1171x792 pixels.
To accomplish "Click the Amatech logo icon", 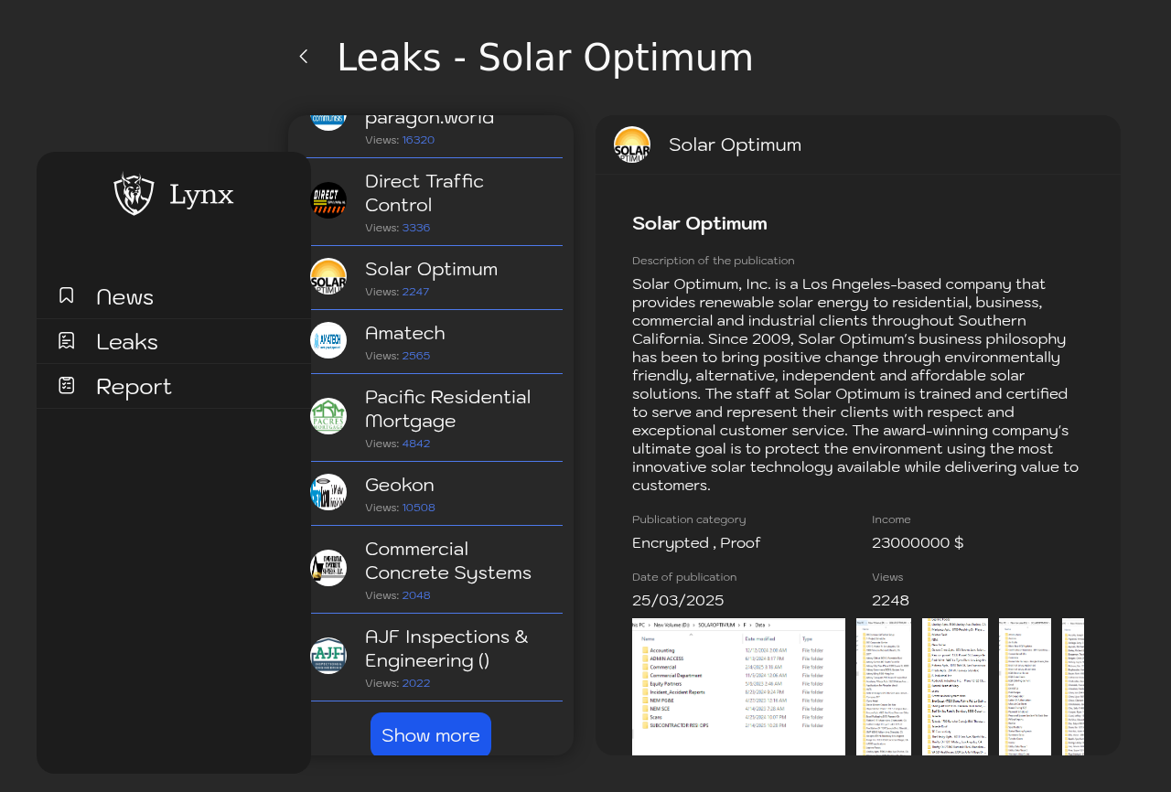I will tap(328, 340).
